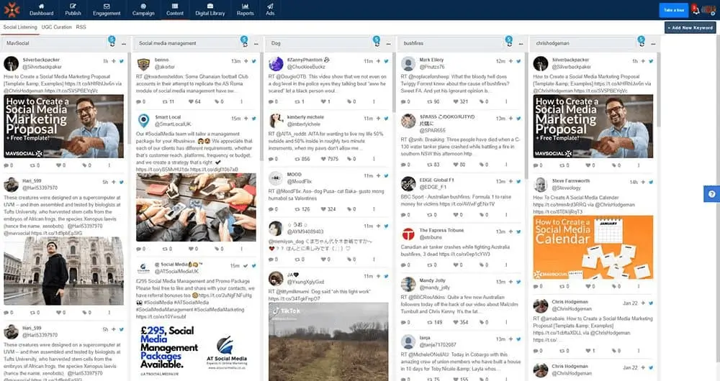Open the notifications bell
The width and height of the screenshot is (720, 381).
click(x=696, y=10)
